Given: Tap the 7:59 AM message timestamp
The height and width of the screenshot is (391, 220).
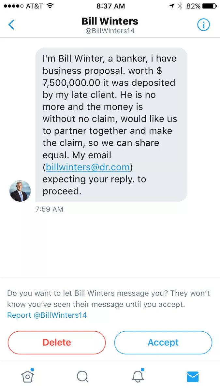Looking at the screenshot, I should click(x=49, y=209).
